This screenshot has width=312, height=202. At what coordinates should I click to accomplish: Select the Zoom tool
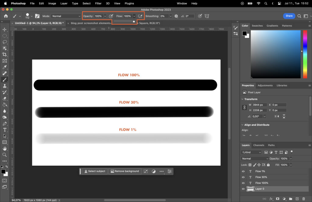(x=4, y=155)
